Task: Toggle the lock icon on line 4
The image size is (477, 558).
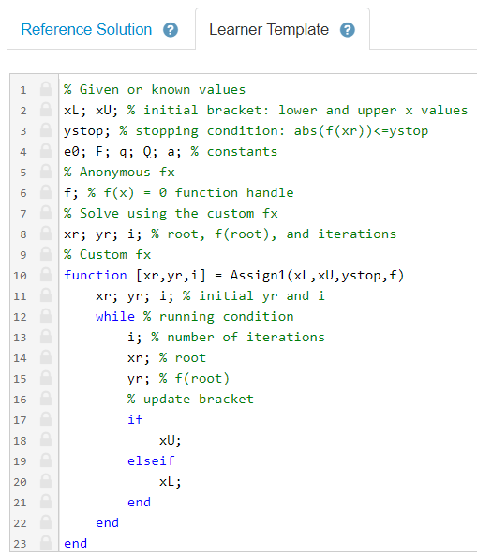Action: [46, 151]
